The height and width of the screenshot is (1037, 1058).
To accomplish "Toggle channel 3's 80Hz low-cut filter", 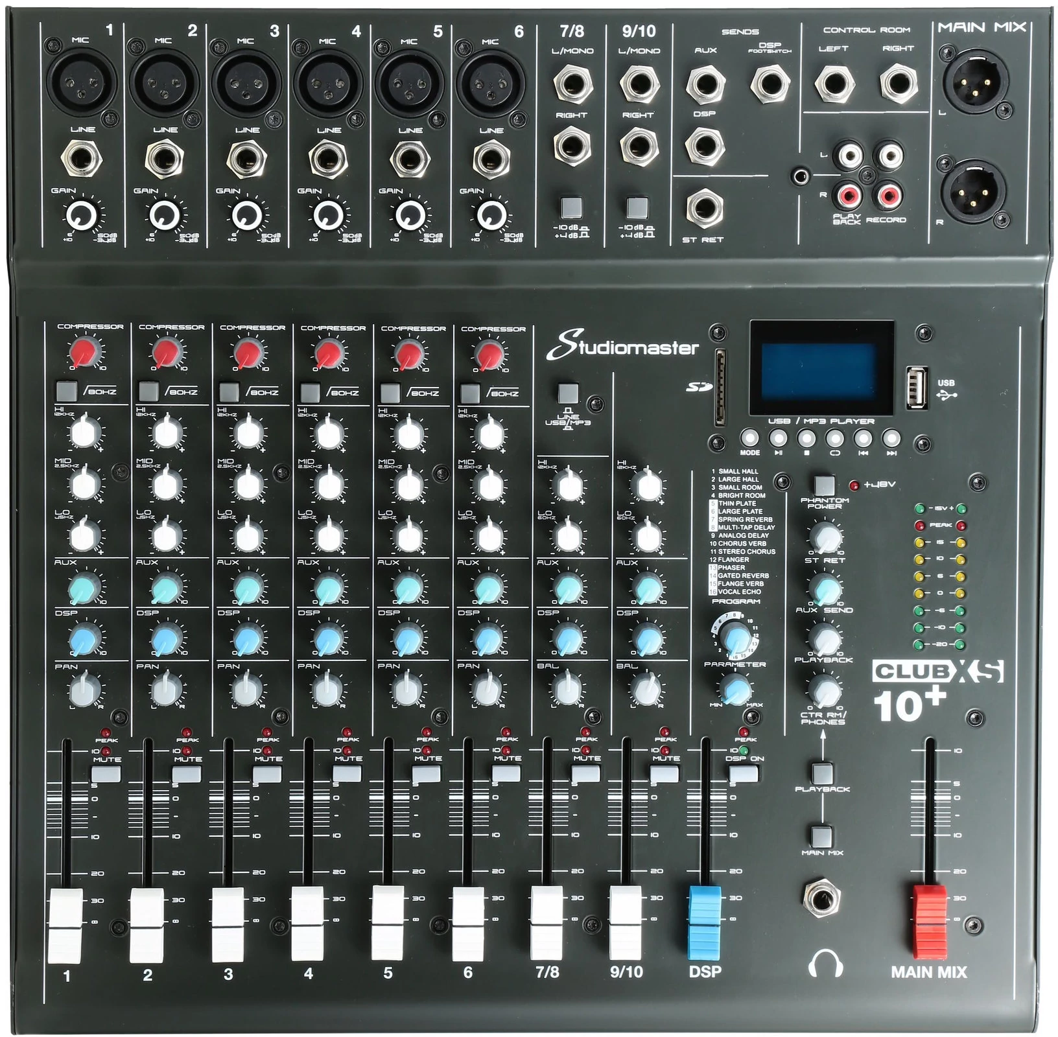I will [228, 392].
